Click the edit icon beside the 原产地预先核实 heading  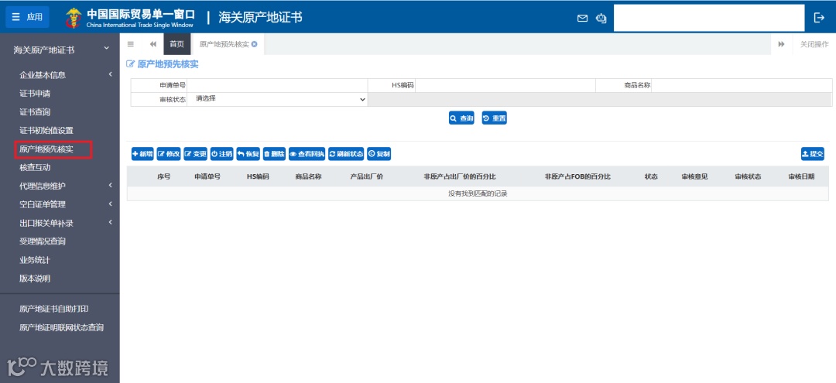pos(130,64)
